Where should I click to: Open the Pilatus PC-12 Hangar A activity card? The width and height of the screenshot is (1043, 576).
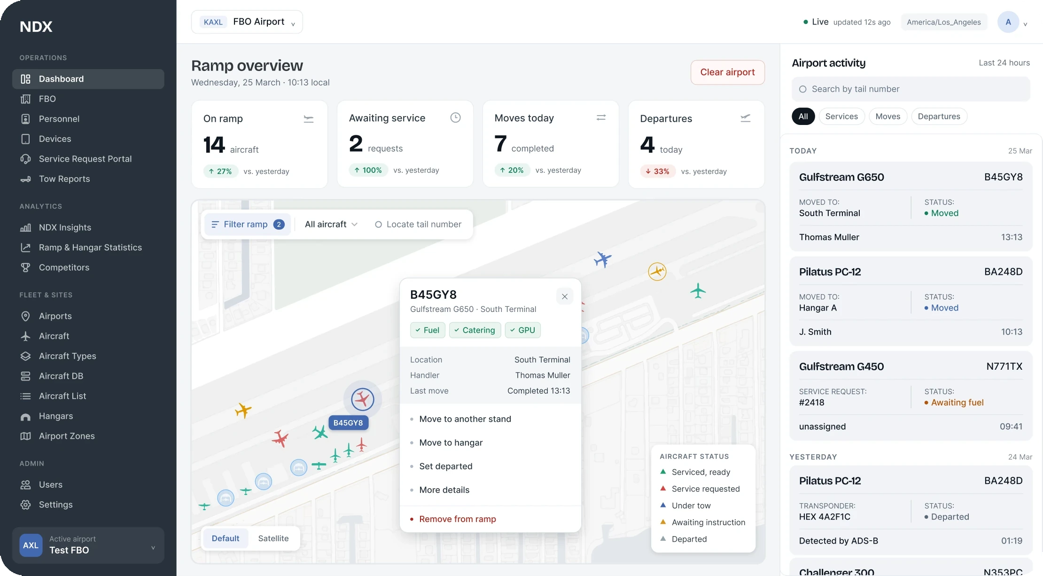pyautogui.click(x=911, y=301)
